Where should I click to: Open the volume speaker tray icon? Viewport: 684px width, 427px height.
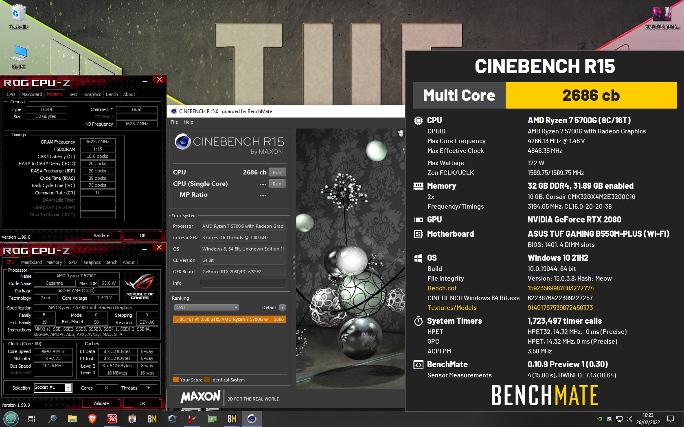tap(629, 418)
